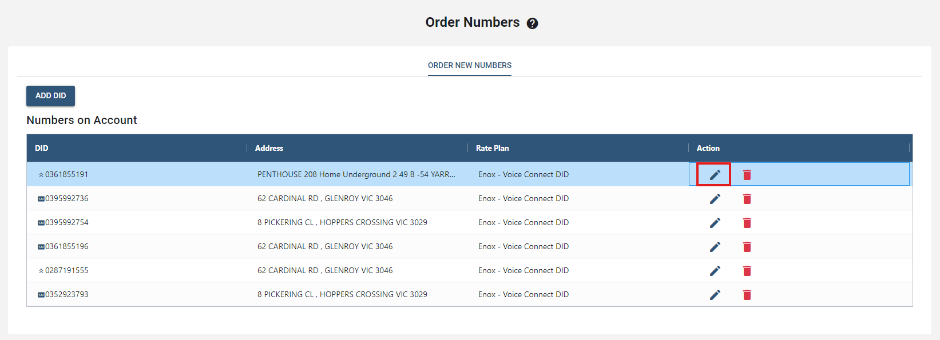The image size is (940, 340).
Task: Edit DID 0352923793 details
Action: tap(715, 295)
